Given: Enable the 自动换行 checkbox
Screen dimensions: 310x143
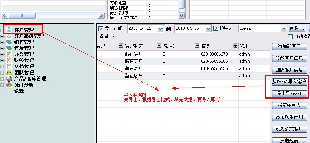Looking at the screenshot, I should [290, 37].
